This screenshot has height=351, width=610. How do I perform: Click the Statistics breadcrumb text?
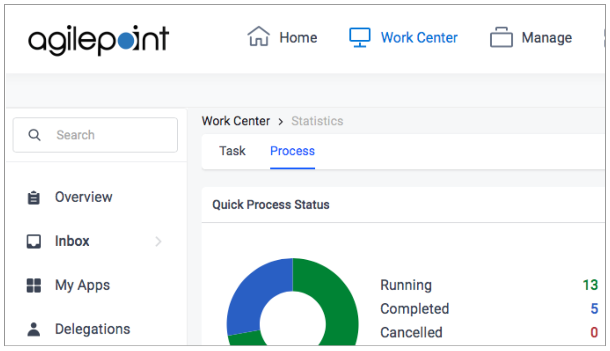click(x=317, y=121)
